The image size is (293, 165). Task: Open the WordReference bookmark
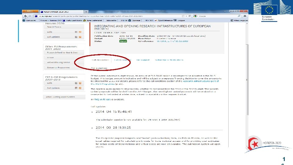pyautogui.click(x=164, y=20)
